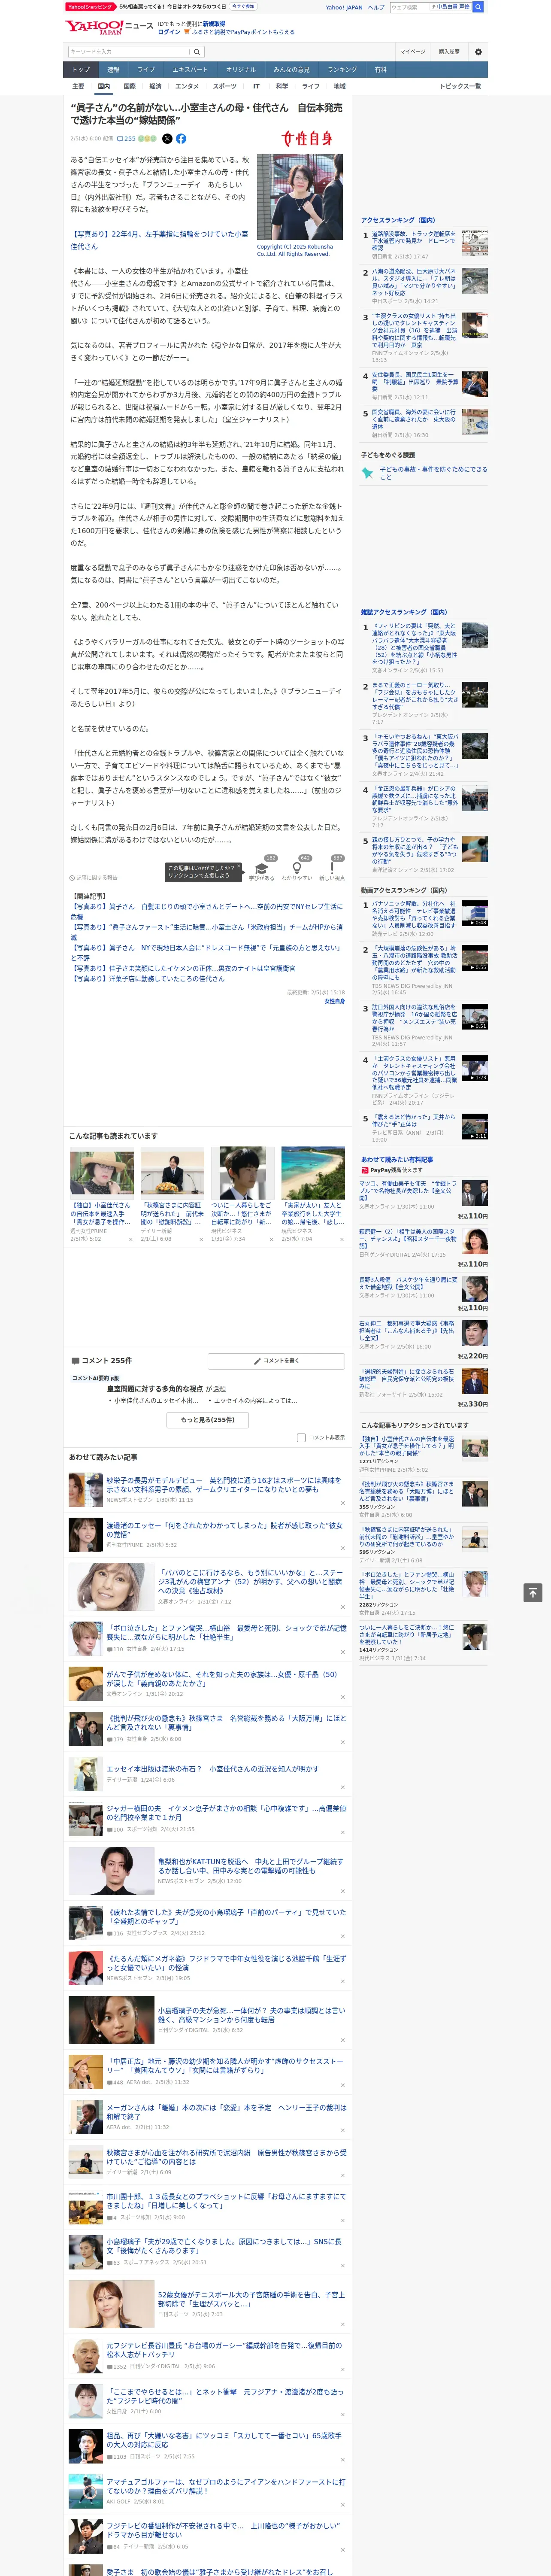The image size is (551, 2576).
Task: Open the related link 洋菓子店に勤務していたころの佳代さん
Action: point(147,978)
